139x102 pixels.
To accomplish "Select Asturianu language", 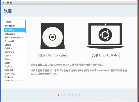I will 15,34.
